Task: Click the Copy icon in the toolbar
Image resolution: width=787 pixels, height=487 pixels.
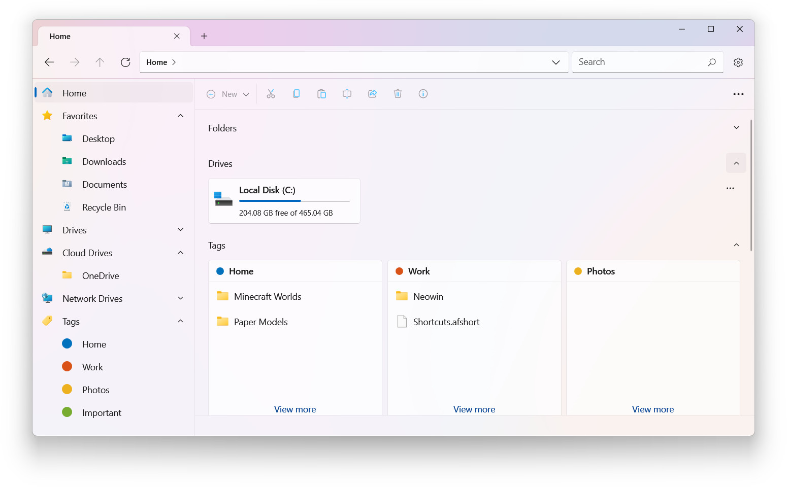Action: tap(296, 94)
